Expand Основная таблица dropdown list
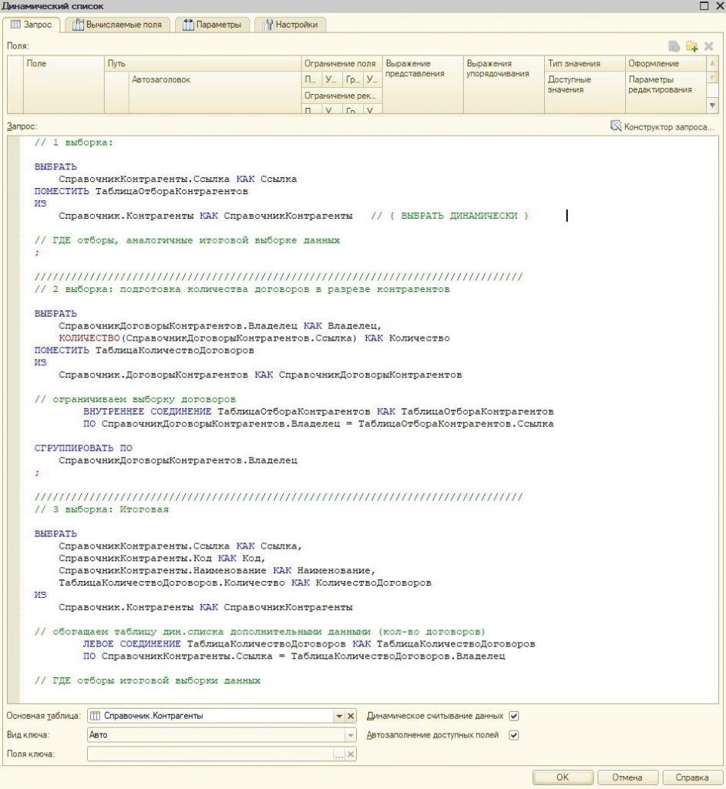Viewport: 726px width, 789px height. pos(338,716)
